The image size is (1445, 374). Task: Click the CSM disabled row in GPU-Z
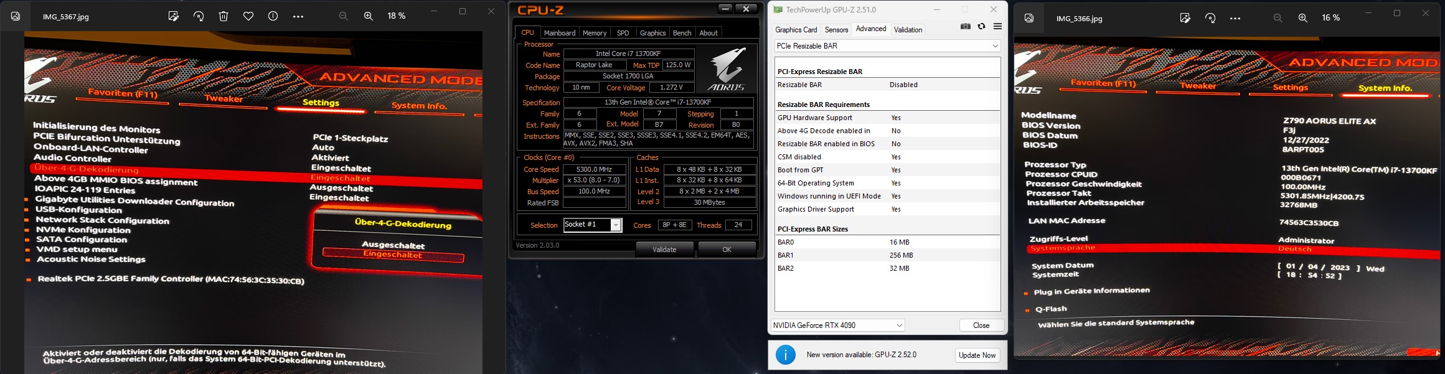(887, 157)
